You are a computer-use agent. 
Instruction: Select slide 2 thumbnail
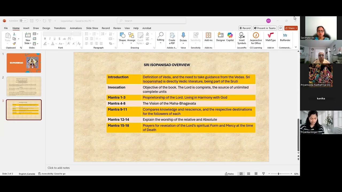coord(24,86)
